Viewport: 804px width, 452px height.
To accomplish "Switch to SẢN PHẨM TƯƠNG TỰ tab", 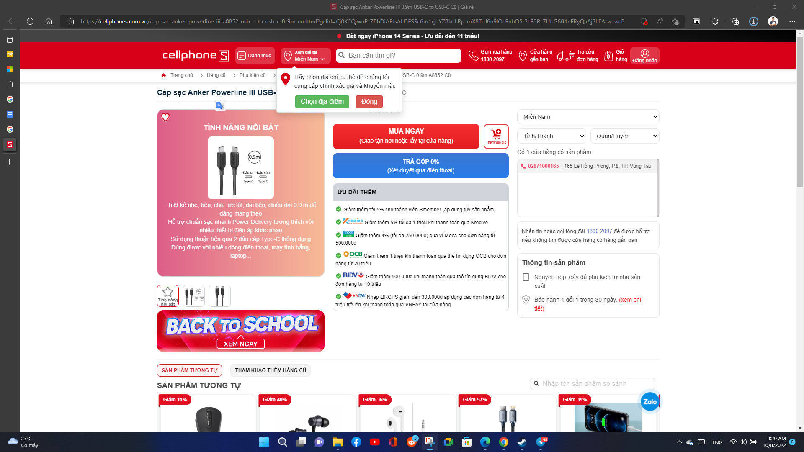I will [x=189, y=370].
